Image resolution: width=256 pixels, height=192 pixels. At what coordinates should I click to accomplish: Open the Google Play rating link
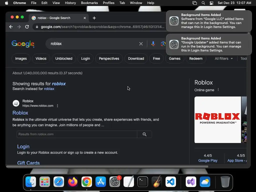(x=208, y=161)
